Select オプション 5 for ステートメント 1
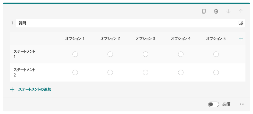Viewport: 253px width, 114px height. point(216,54)
